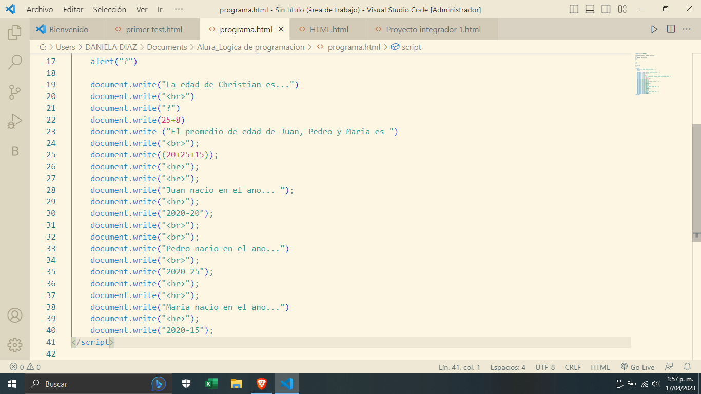Open Windows Start menu
The width and height of the screenshot is (701, 394).
point(12,384)
